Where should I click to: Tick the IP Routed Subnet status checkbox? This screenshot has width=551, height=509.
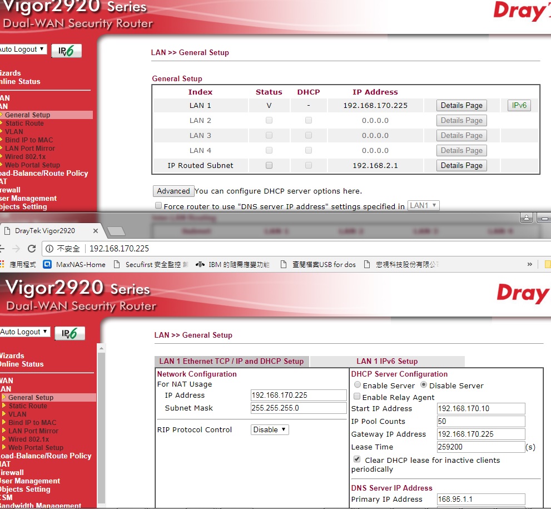pos(269,165)
